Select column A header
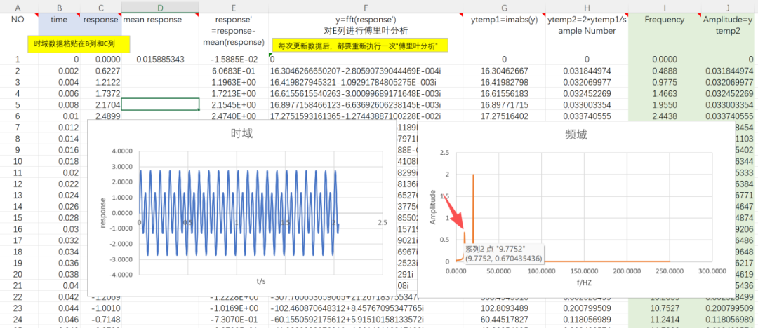Image resolution: width=758 pixels, height=328 pixels. click(x=18, y=7)
